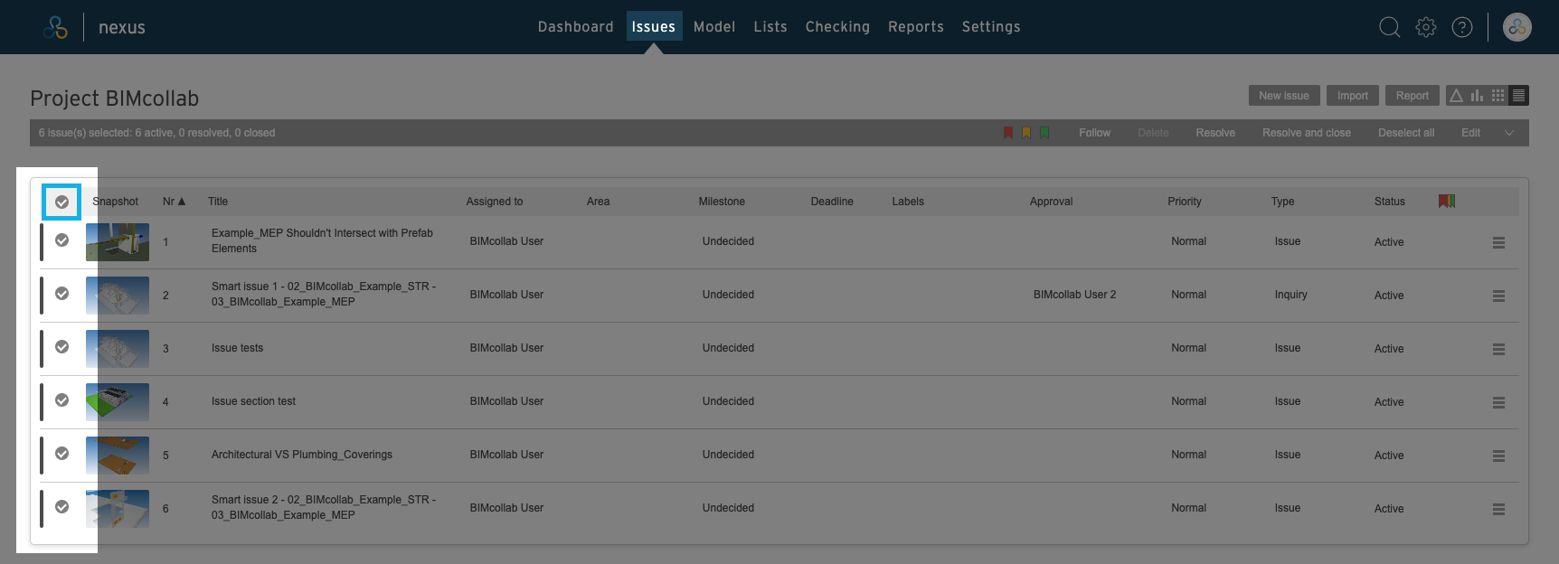The image size is (1559, 564).
Task: Open the Lists tab
Action: [770, 27]
